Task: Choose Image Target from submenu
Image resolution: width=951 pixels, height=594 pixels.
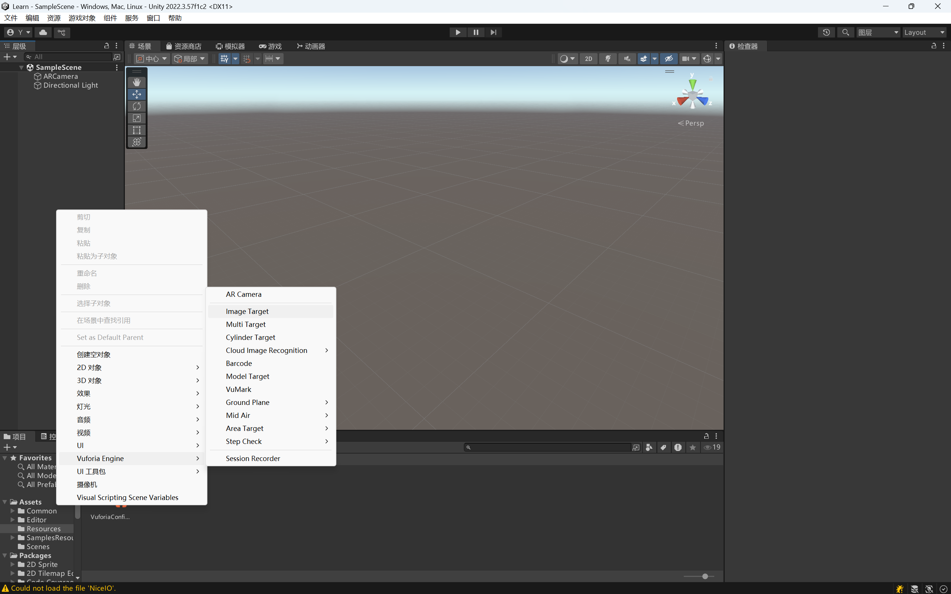Action: click(247, 311)
